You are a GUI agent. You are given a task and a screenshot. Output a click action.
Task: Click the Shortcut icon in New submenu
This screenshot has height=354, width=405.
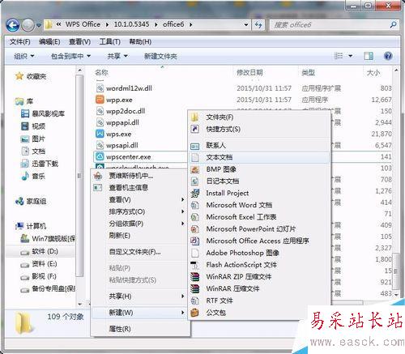point(194,129)
